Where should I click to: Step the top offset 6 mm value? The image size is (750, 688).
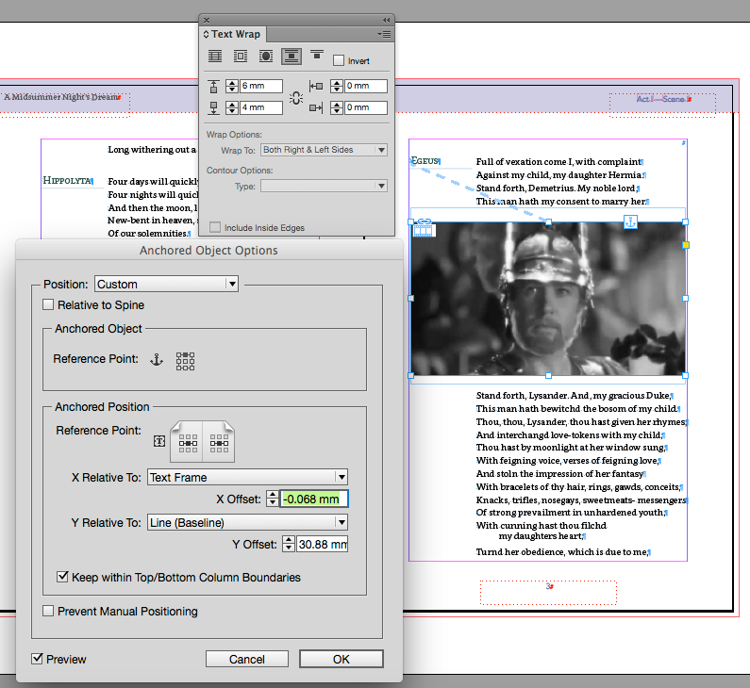pos(232,86)
